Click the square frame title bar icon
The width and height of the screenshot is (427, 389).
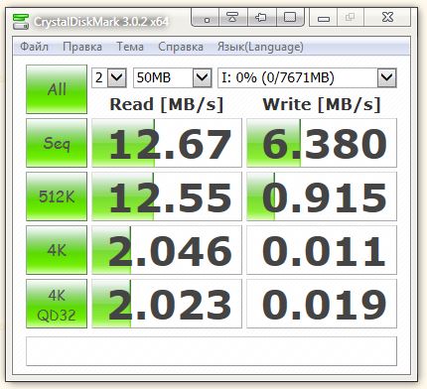coord(290,17)
